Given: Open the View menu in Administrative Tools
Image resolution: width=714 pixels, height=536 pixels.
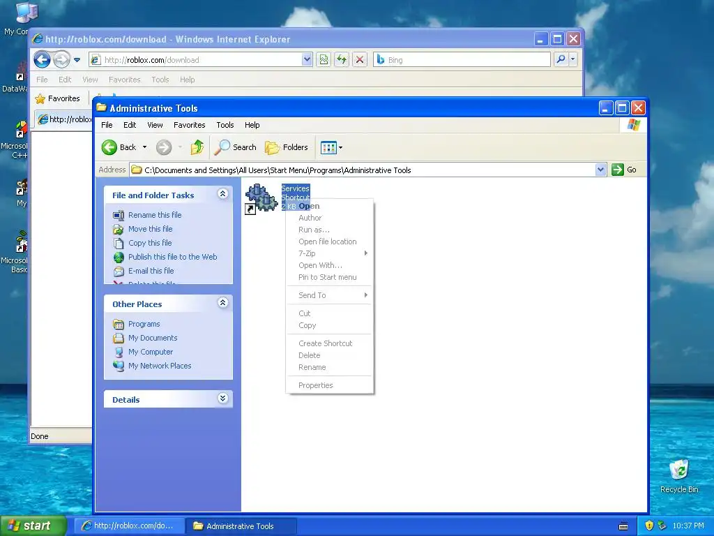Looking at the screenshot, I should [x=155, y=125].
